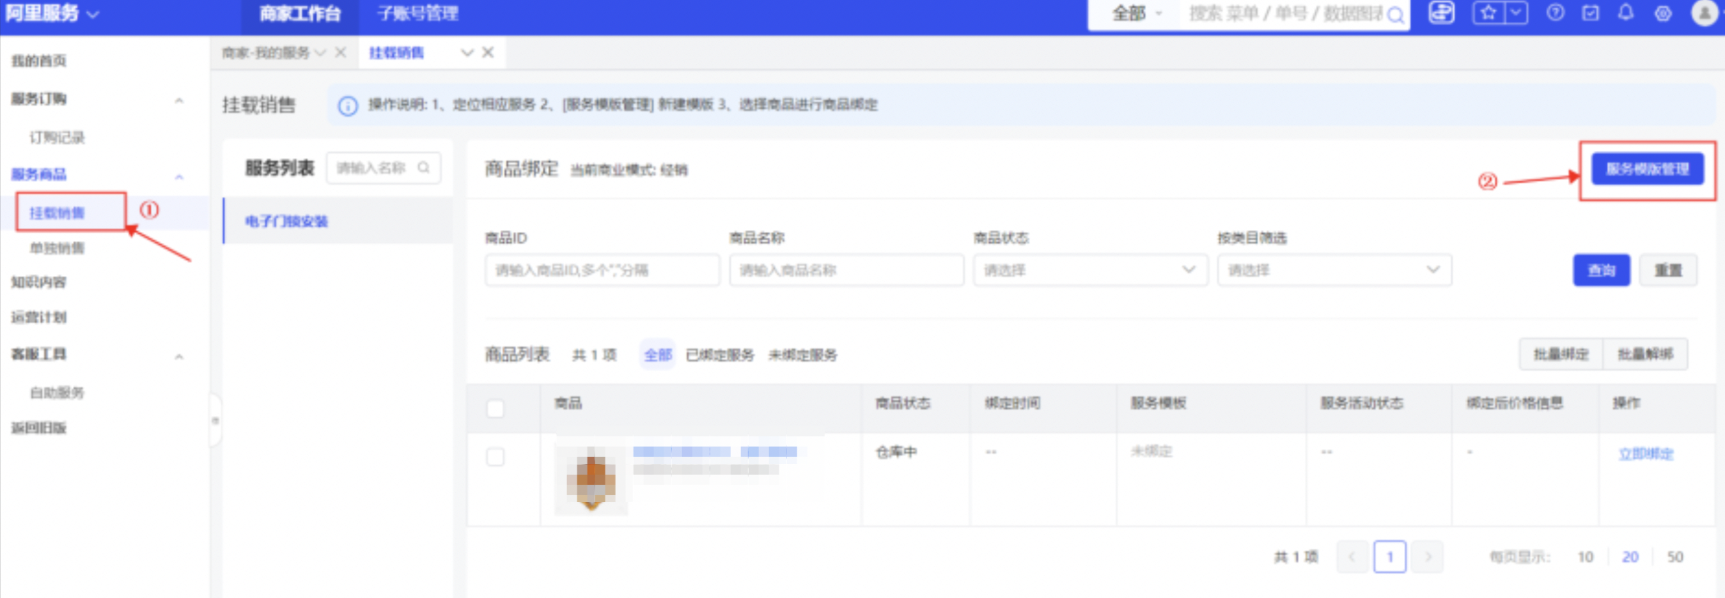This screenshot has width=1725, height=598.
Task: Click the 商品名称 input field
Action: coord(847,270)
